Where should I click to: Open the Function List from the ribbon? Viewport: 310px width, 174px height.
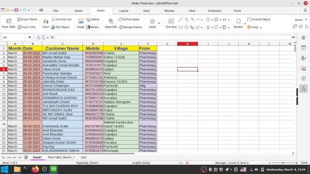(62, 19)
